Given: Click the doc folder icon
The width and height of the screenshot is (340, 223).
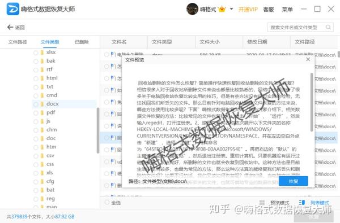Looking at the screenshot, I should pyautogui.click(x=42, y=138).
